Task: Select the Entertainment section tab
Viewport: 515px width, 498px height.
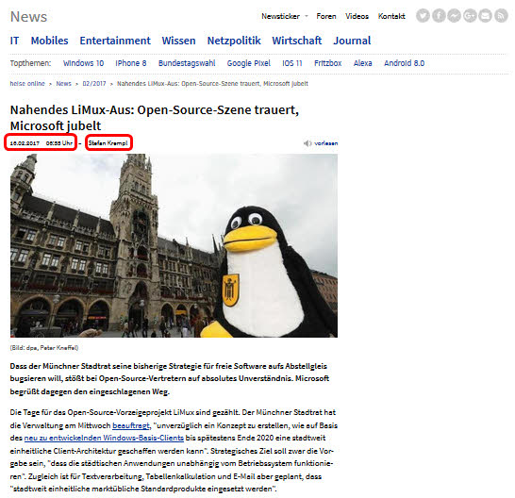Action: click(x=115, y=41)
